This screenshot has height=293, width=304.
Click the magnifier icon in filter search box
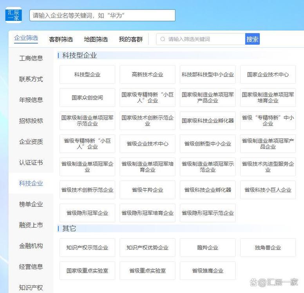tap(163, 39)
